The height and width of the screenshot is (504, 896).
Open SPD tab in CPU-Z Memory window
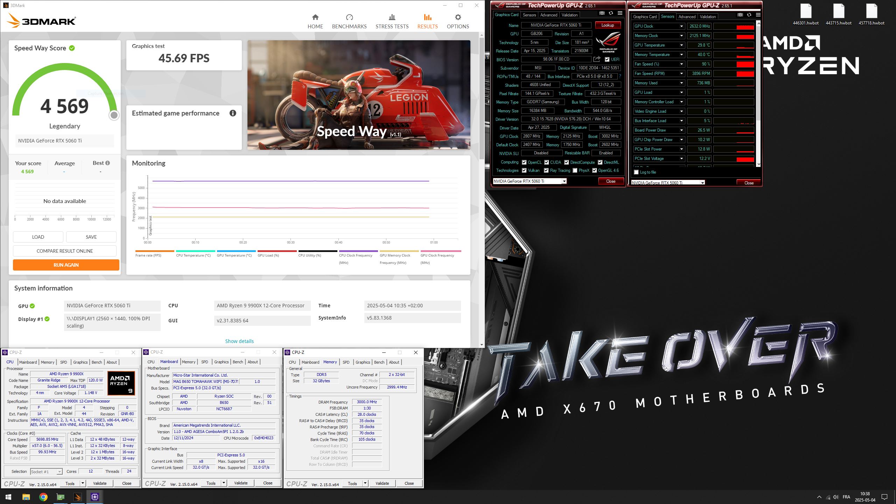tap(346, 362)
